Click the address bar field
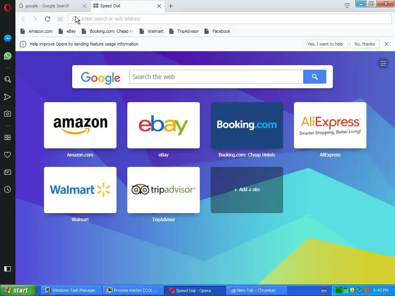This screenshot has width=395, height=296. pos(230,19)
